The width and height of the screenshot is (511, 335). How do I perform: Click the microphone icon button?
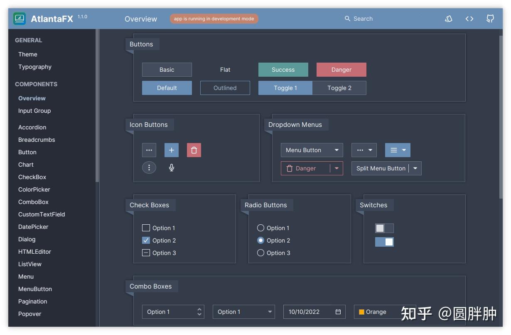click(171, 167)
